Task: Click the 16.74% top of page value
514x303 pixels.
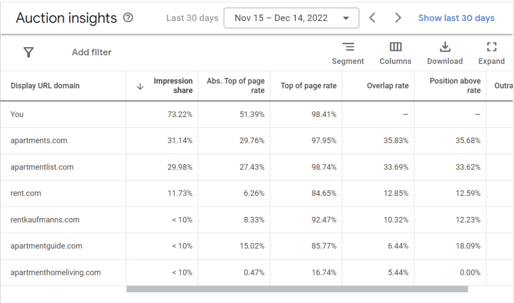Action: (324, 272)
